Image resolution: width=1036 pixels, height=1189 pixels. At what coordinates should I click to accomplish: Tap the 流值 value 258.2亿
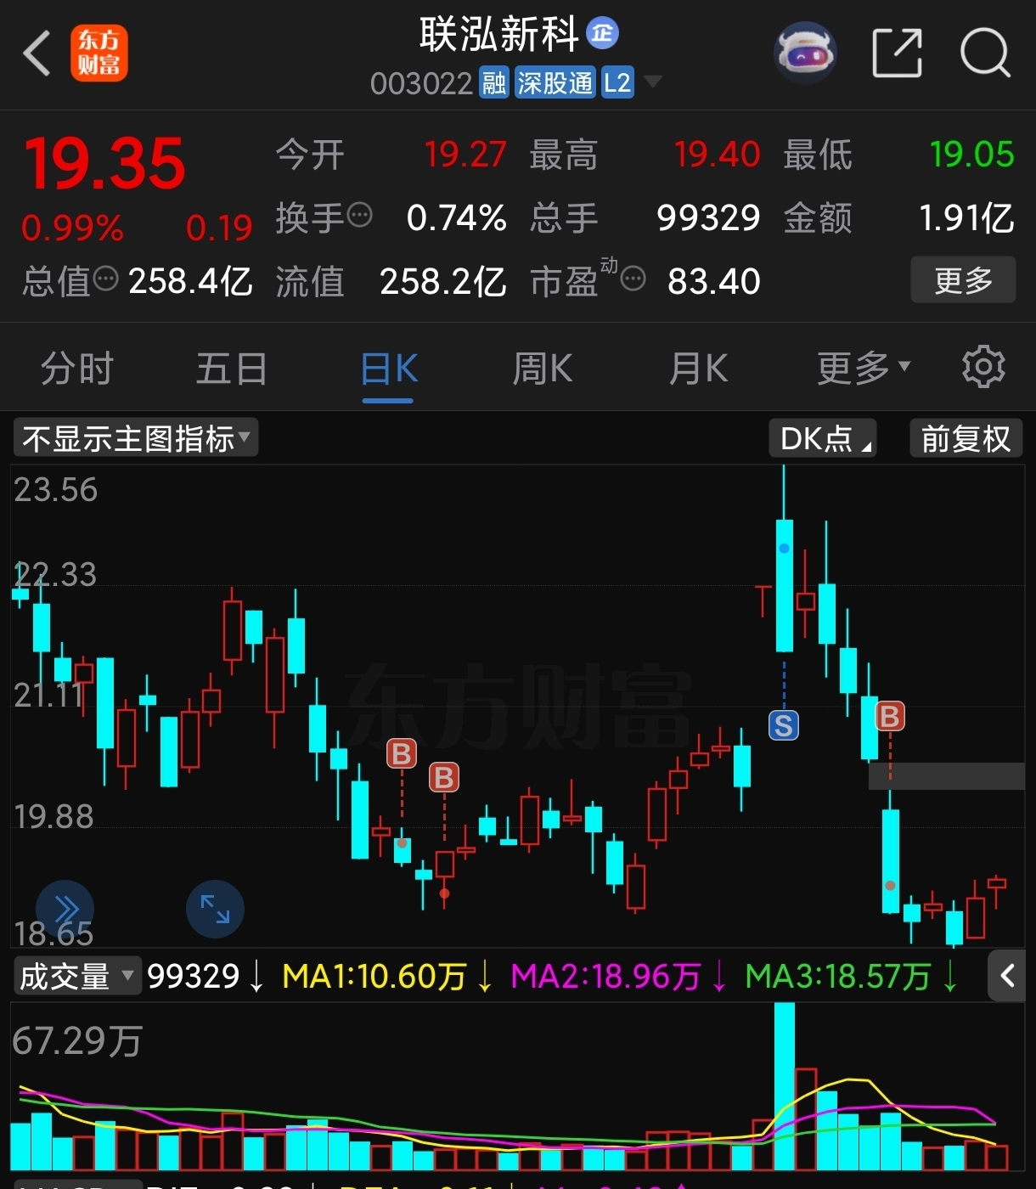[x=442, y=281]
